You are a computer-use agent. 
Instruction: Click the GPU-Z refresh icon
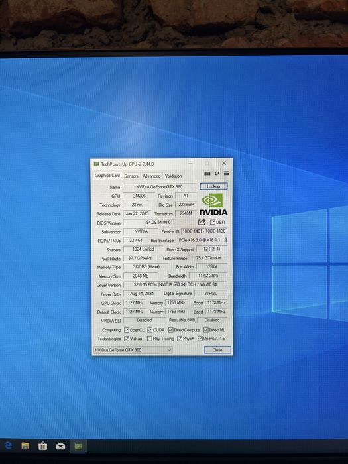(217, 174)
